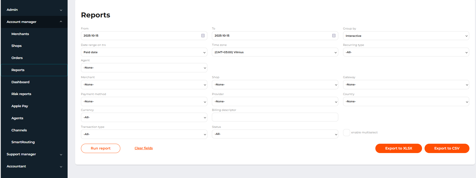Click the Clear fields link

144,148
